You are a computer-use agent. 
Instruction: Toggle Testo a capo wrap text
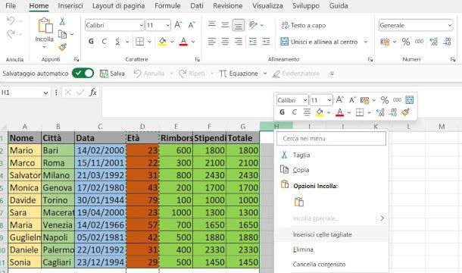coord(303,25)
